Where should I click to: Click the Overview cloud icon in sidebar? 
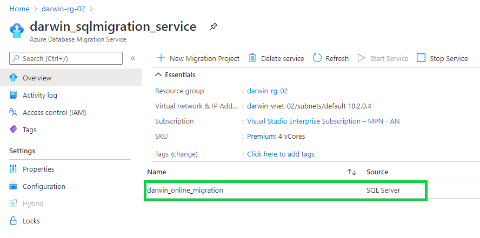[13, 78]
